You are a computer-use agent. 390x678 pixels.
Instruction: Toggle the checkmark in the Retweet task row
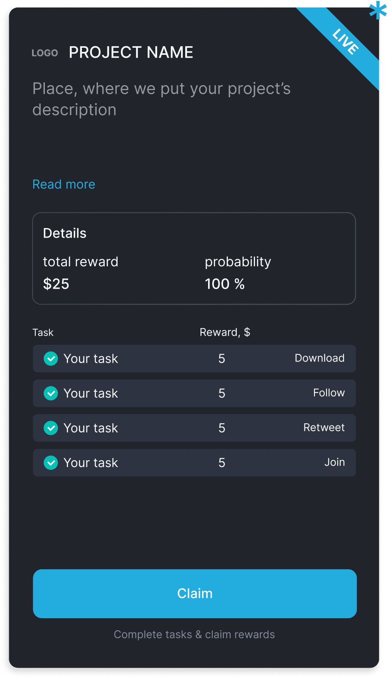51,428
